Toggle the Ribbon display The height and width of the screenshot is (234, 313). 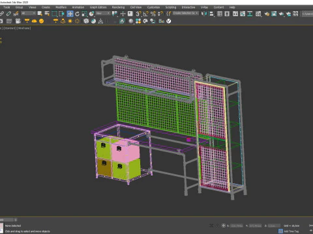click(235, 14)
